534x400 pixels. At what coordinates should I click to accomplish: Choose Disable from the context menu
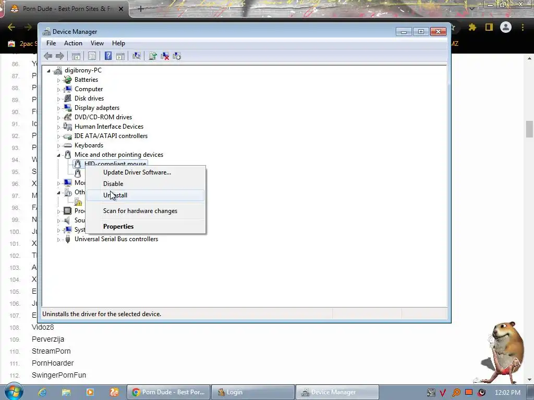click(146, 184)
